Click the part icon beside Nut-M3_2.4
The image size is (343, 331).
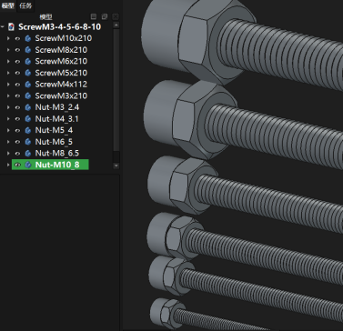tap(28, 107)
